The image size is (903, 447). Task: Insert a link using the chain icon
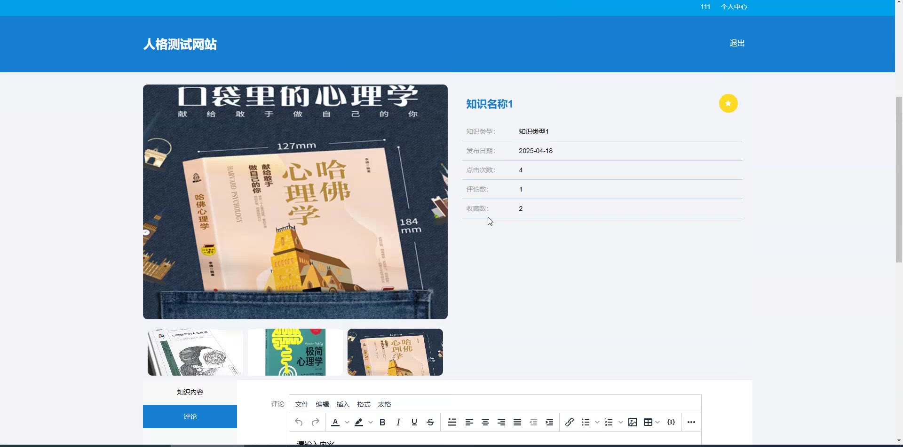(569, 422)
